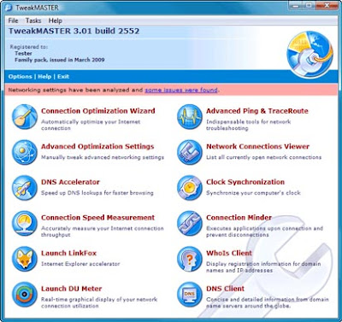Click the Connection Optimization Wizard title
Screen dimensions: 342x322
[x=98, y=111]
